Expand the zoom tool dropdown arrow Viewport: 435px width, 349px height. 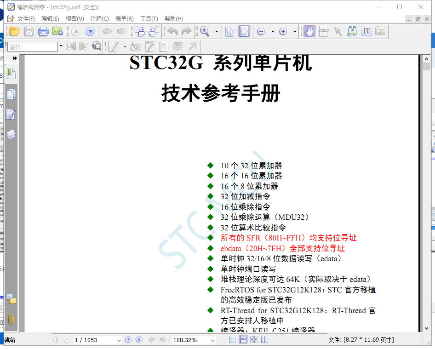click(217, 32)
